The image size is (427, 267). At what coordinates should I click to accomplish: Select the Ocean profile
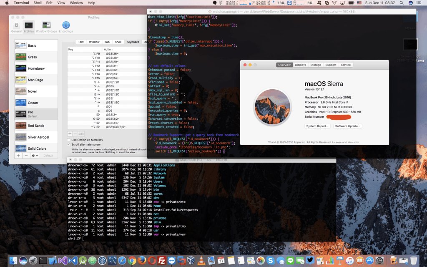point(36,103)
